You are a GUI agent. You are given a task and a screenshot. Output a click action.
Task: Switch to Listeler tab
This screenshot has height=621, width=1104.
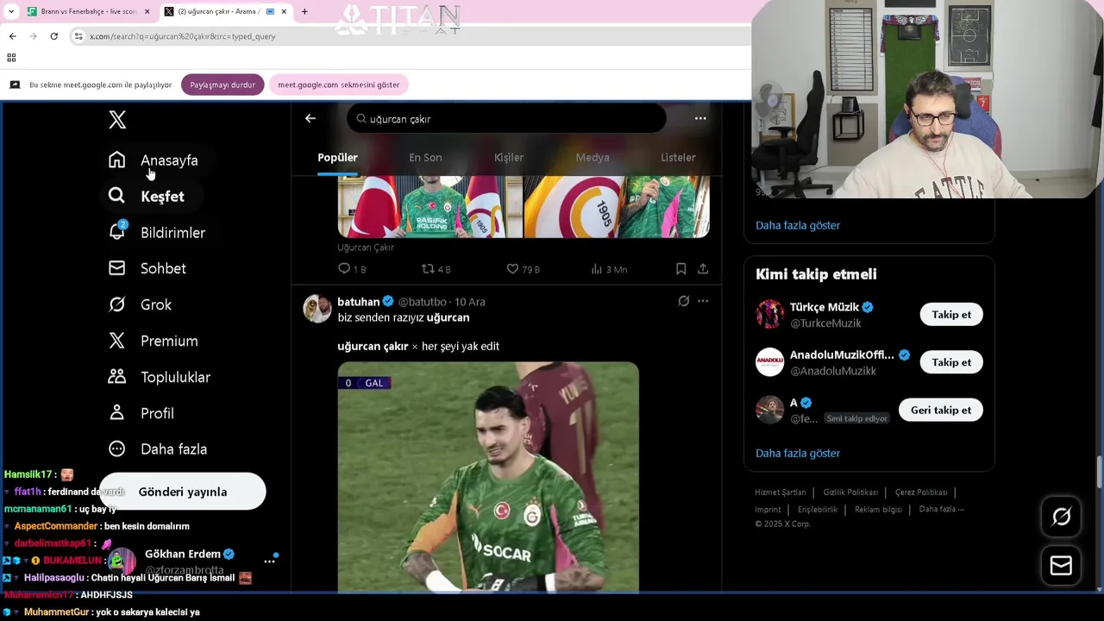pyautogui.click(x=678, y=158)
